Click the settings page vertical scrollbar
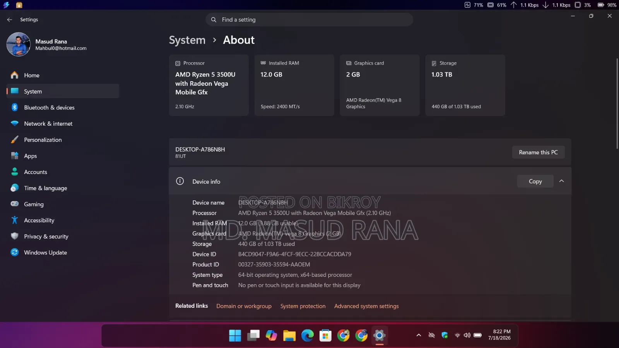The image size is (619, 348). (x=617, y=104)
